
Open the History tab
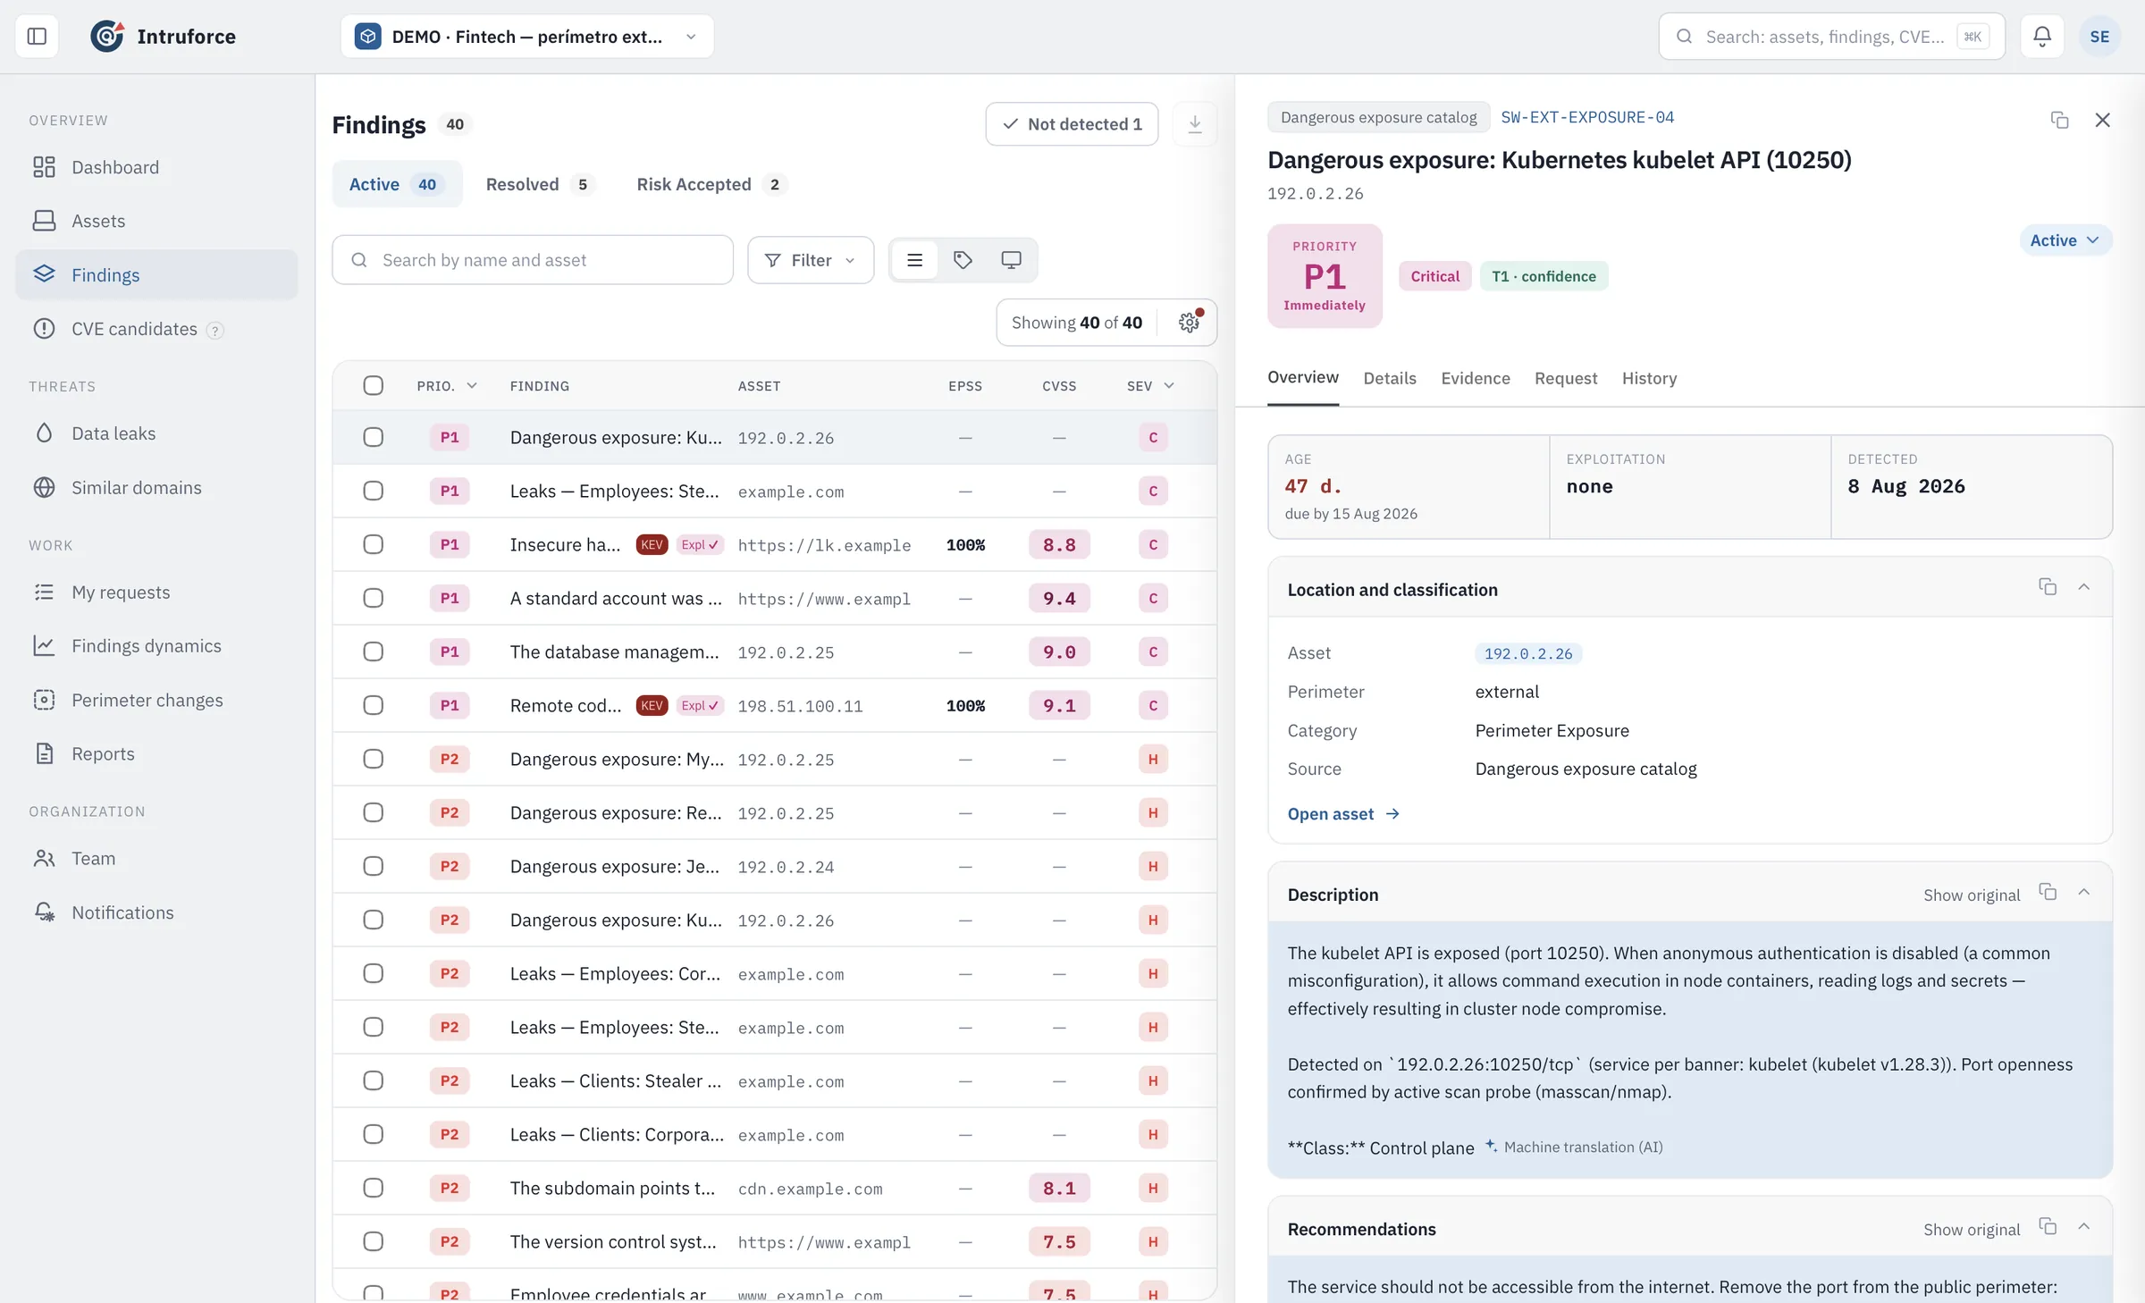click(x=1649, y=378)
